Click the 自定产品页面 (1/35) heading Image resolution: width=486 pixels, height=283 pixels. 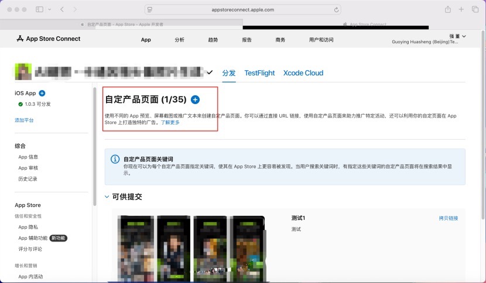click(x=146, y=99)
